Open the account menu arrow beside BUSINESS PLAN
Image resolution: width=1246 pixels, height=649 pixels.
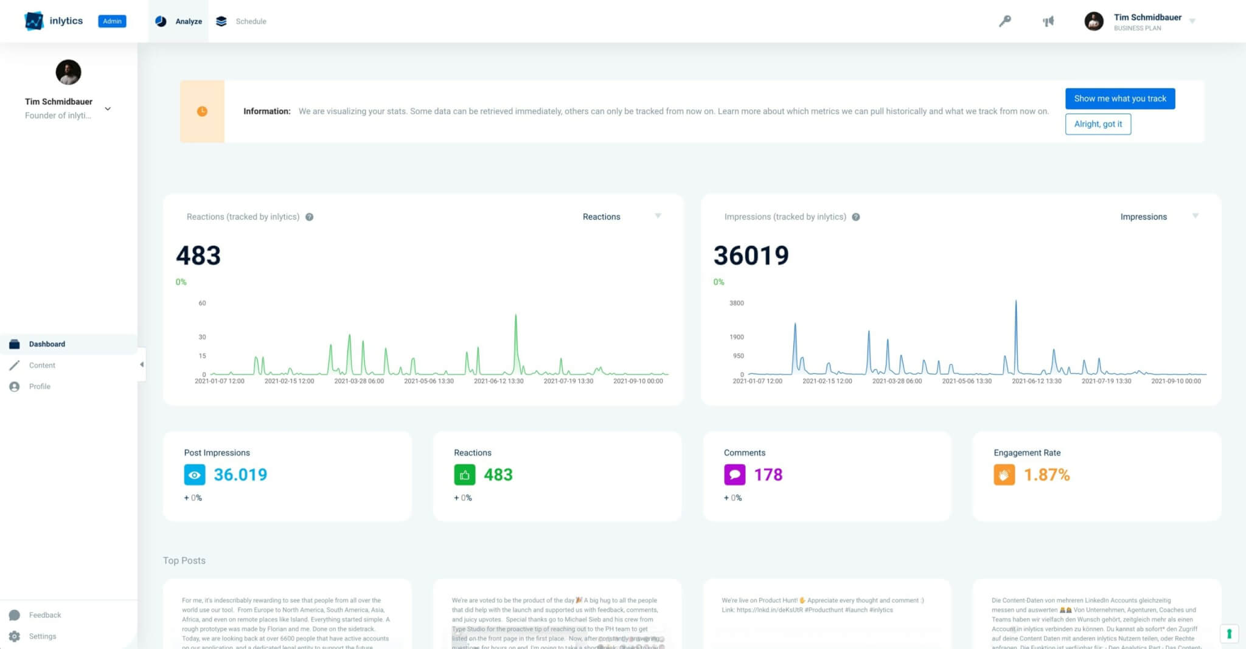pyautogui.click(x=1192, y=21)
